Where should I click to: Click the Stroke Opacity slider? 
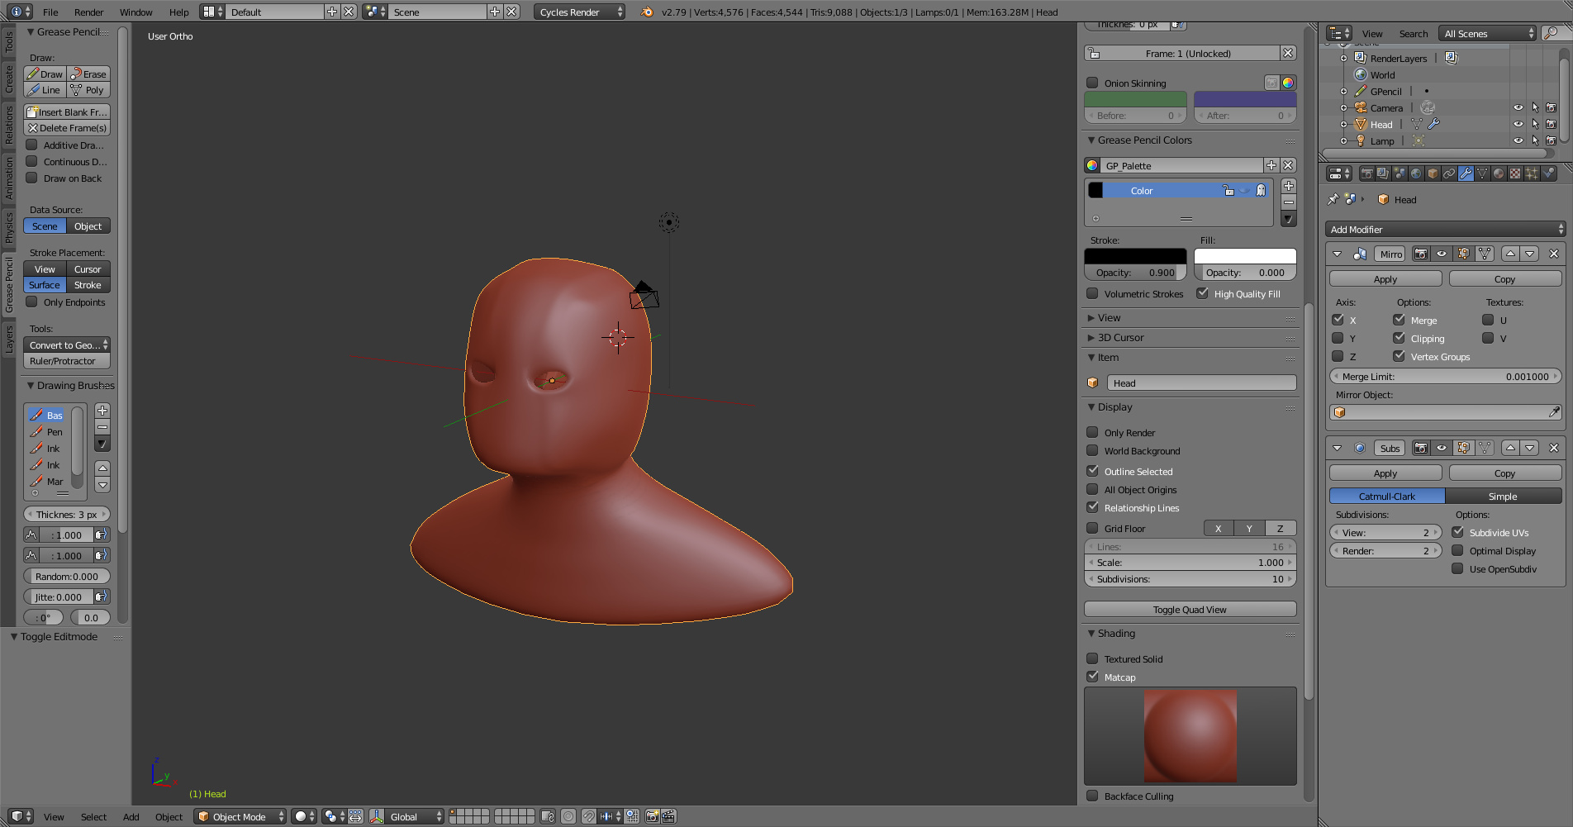tap(1135, 272)
